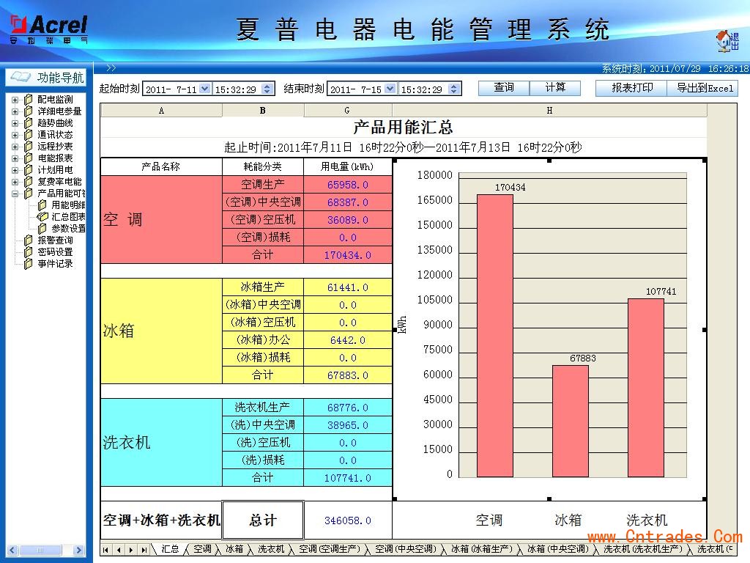Click the exit (退出) icon at top right

727,41
